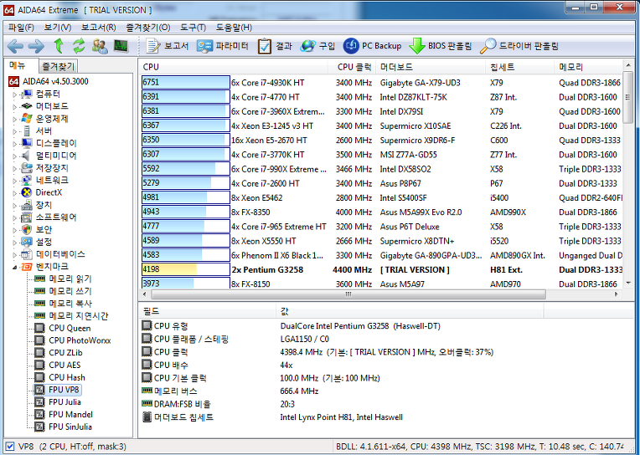Select the 2x Pentium G3258 row
Image resolution: width=640 pixels, height=455 pixels.
(x=382, y=269)
